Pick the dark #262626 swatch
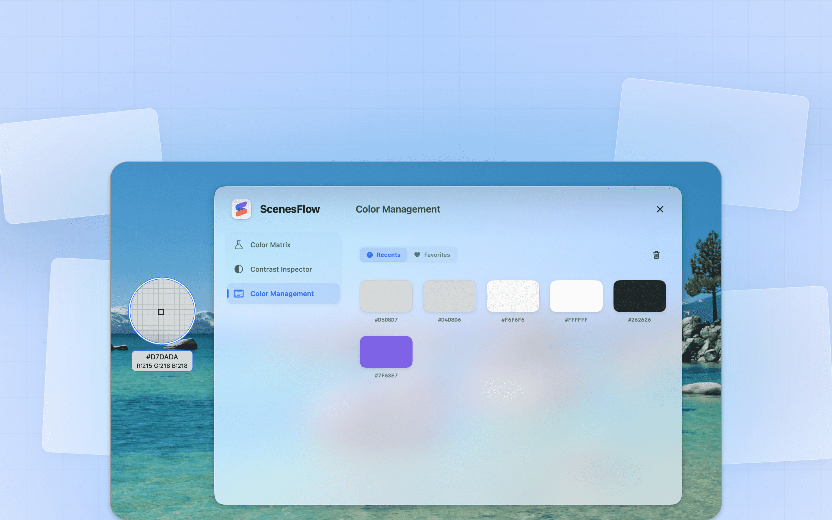 [x=640, y=296]
